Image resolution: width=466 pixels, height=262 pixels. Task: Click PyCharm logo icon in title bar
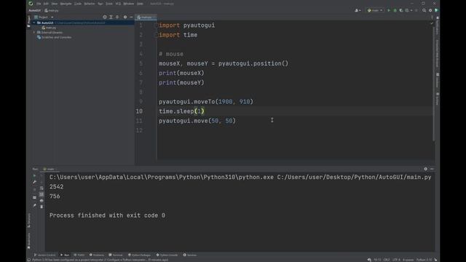(x=31, y=4)
